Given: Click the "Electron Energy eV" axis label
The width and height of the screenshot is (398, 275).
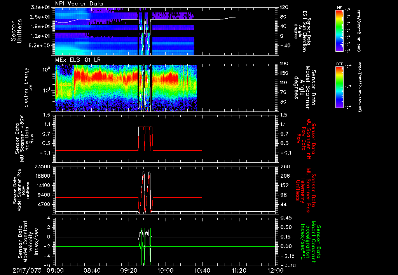Looking at the screenshot, I should pos(29,88).
